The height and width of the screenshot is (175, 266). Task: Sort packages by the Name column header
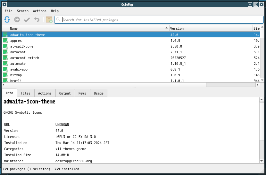pyautogui.click(x=89, y=28)
